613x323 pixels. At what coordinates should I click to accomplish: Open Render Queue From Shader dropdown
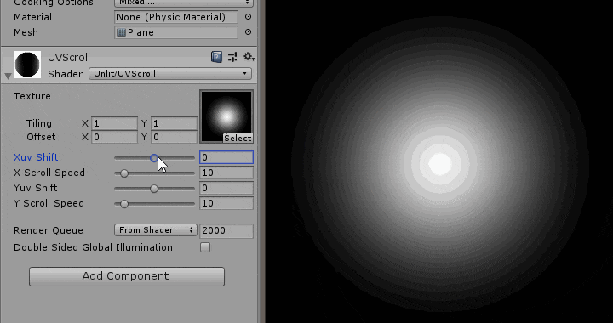(156, 230)
